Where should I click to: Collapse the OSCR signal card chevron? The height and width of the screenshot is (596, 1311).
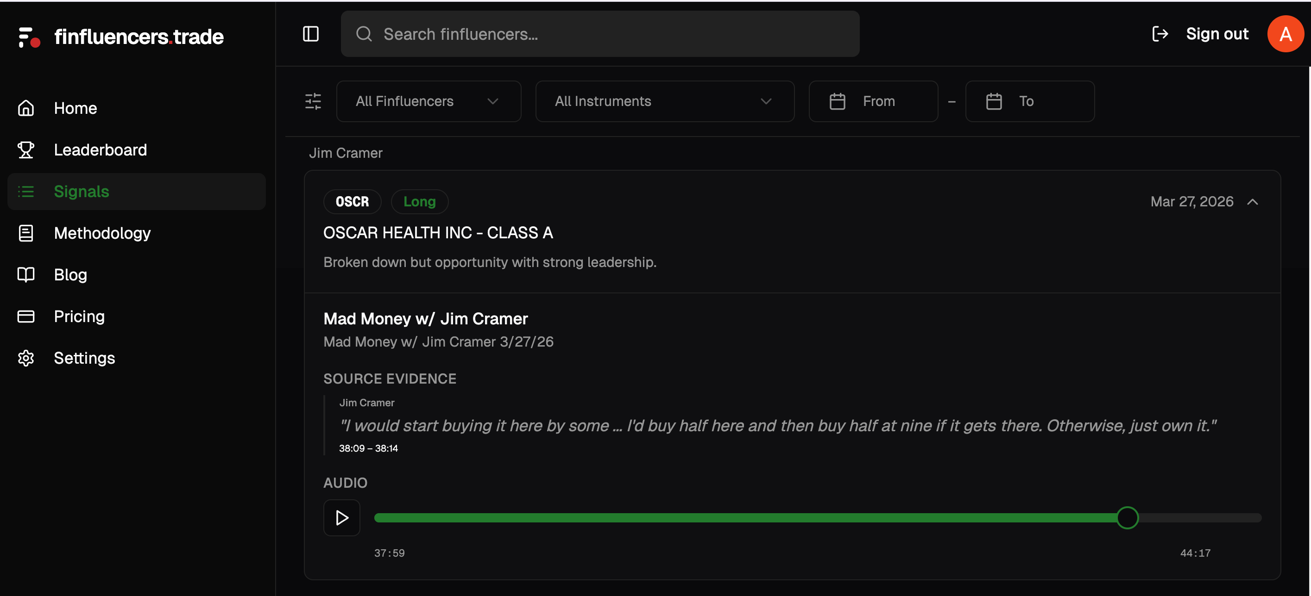[1253, 202]
